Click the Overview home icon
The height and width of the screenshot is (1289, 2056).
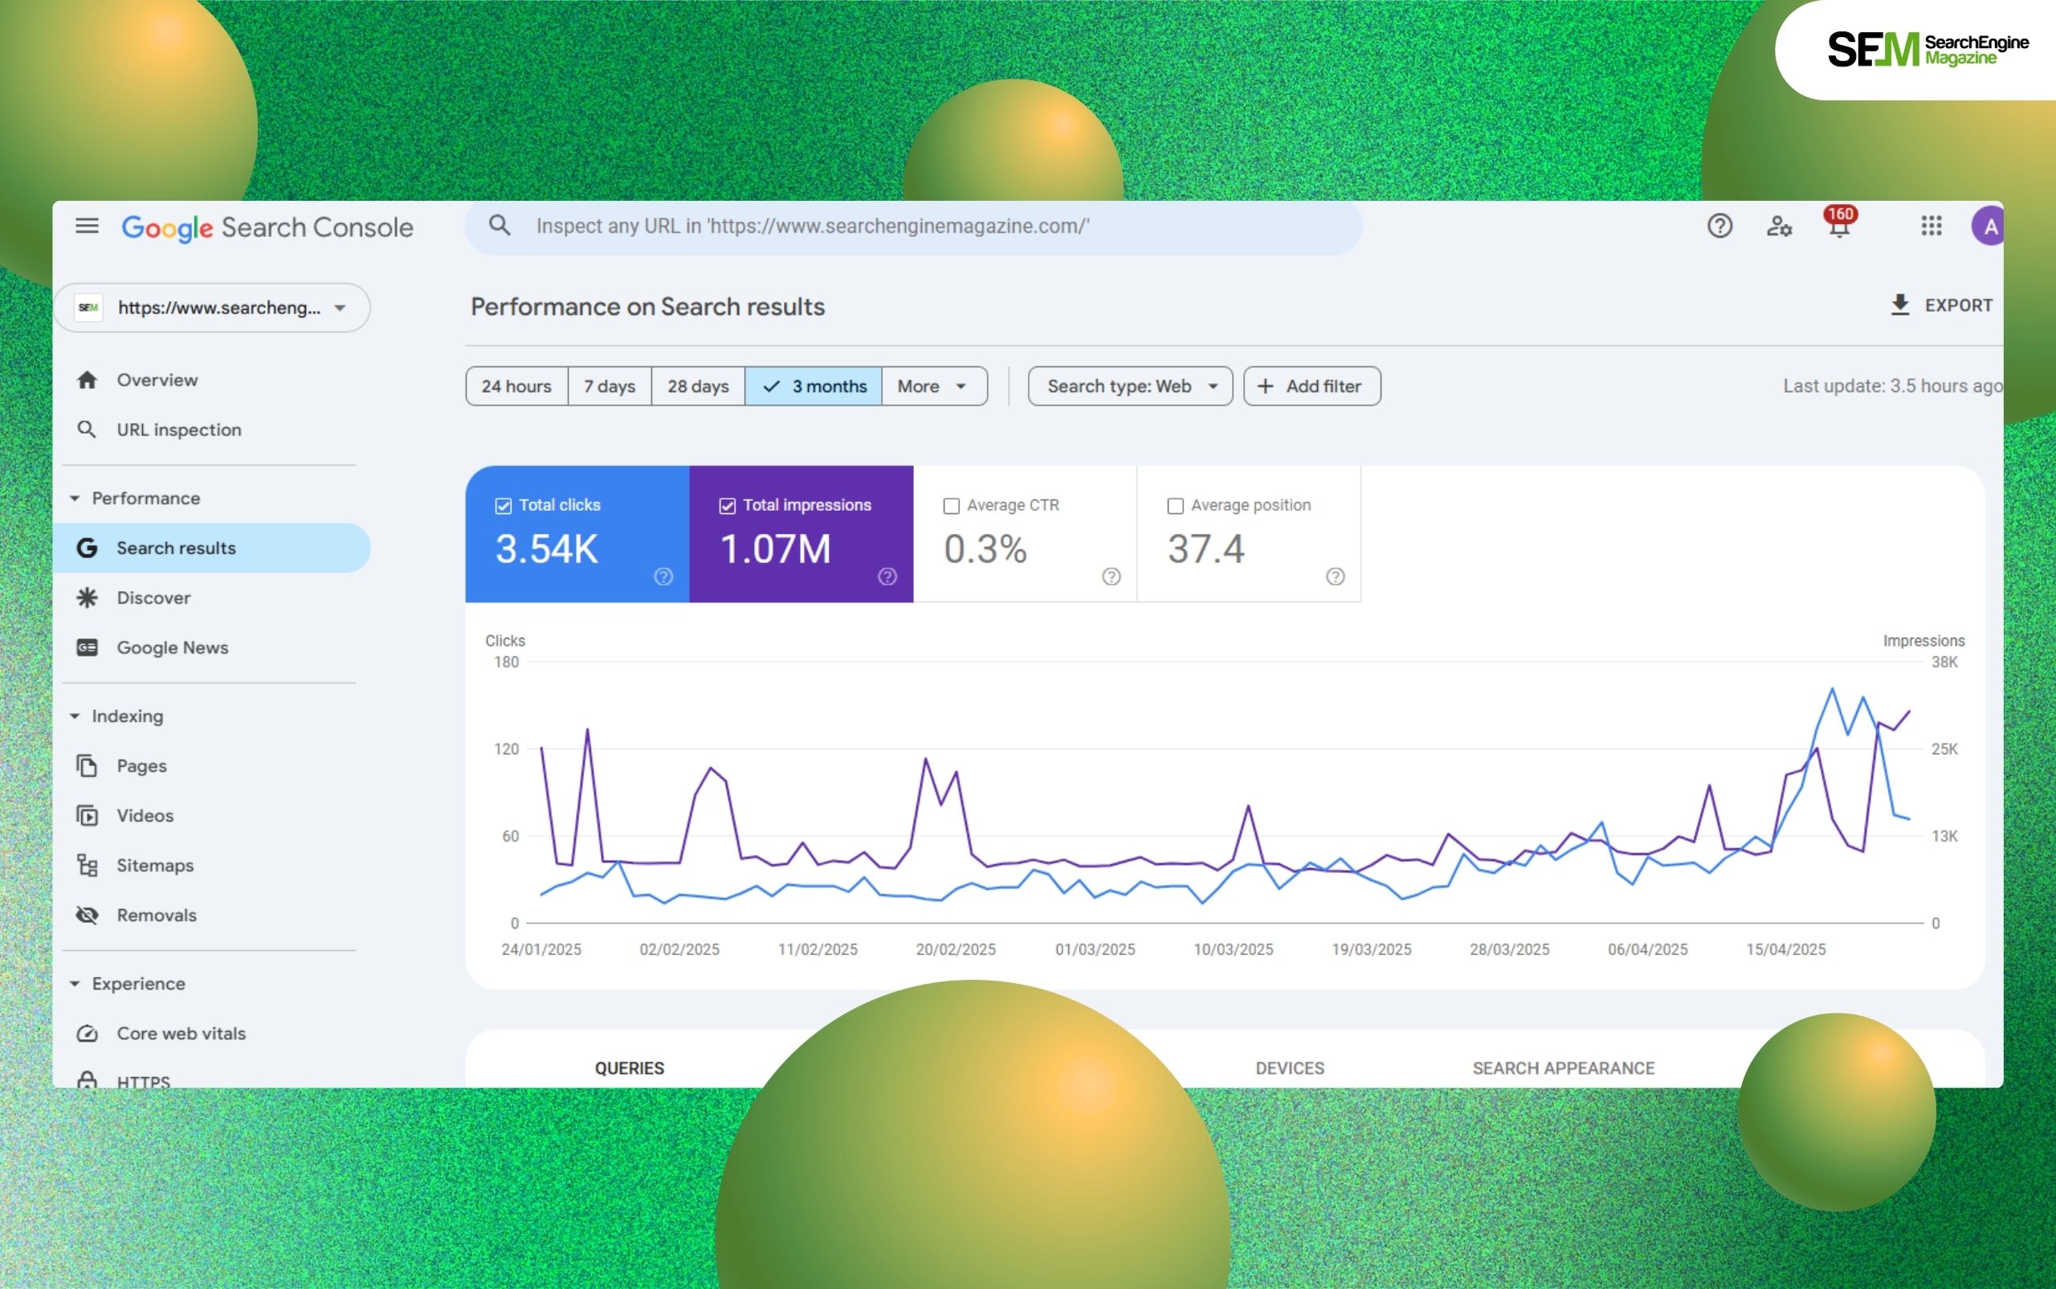[x=87, y=380]
